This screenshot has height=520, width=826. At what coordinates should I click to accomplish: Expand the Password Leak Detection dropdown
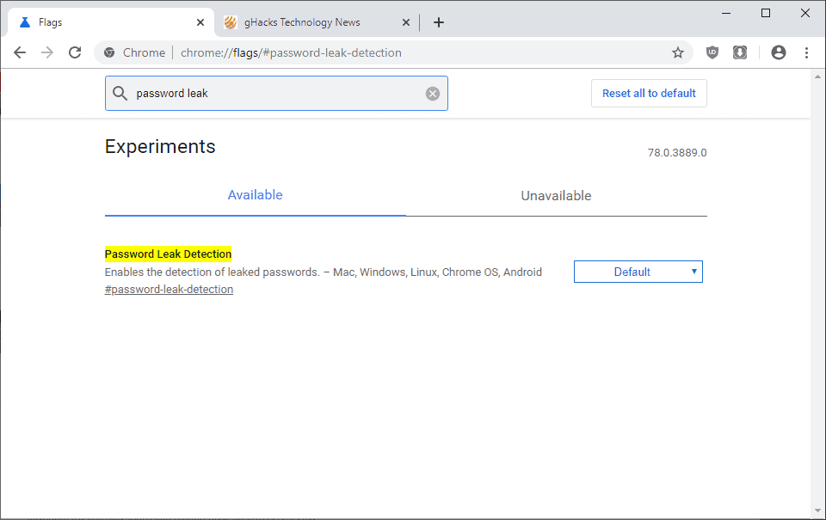click(x=638, y=272)
